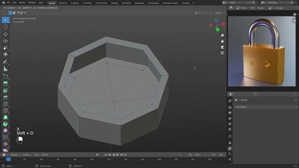Select the Edge Slide tool
The height and width of the screenshot is (168, 299).
pos(6,137)
